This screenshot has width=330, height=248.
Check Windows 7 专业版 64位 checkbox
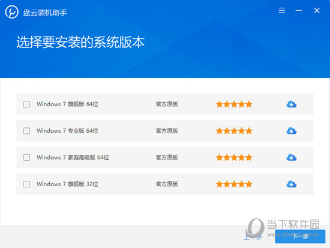pos(26,131)
